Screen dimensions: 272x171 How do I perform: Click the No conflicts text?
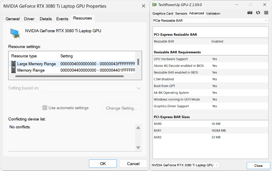[x=20, y=127]
